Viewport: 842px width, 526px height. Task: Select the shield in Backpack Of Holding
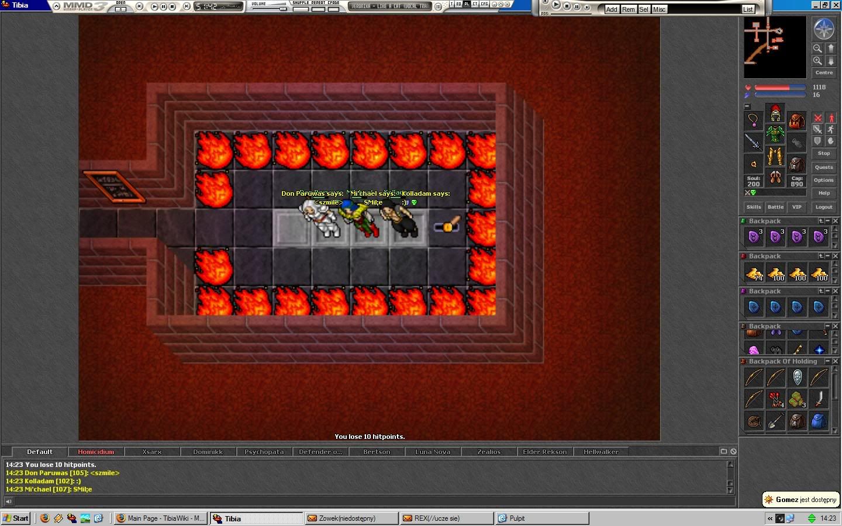point(797,377)
